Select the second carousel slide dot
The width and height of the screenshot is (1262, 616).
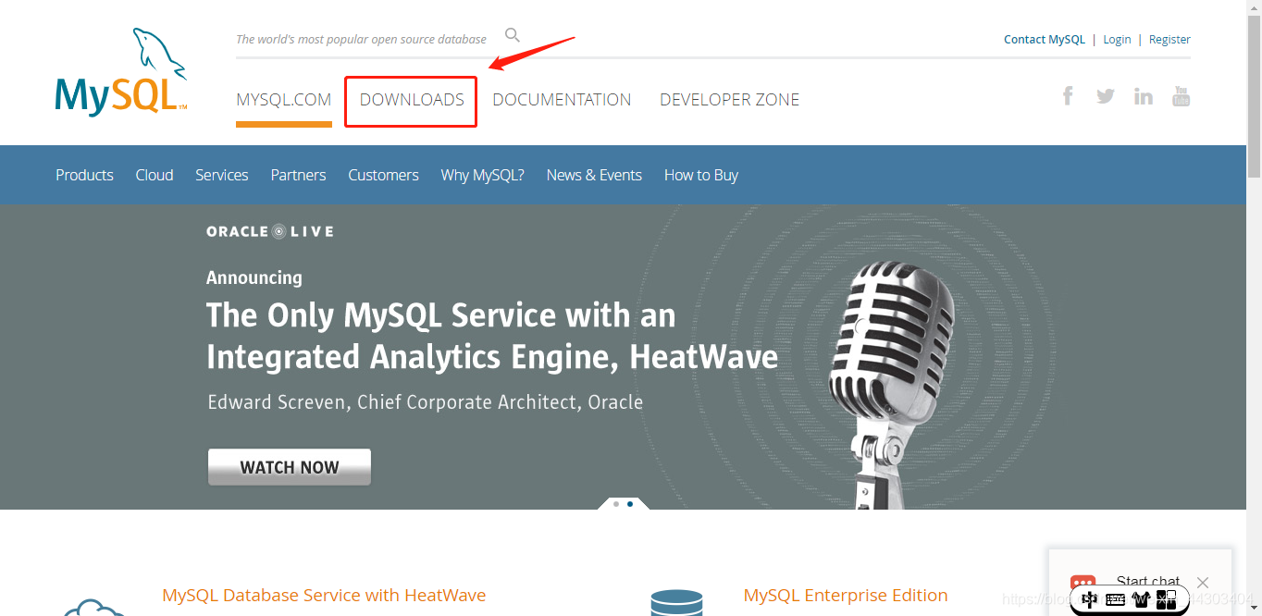(x=630, y=504)
